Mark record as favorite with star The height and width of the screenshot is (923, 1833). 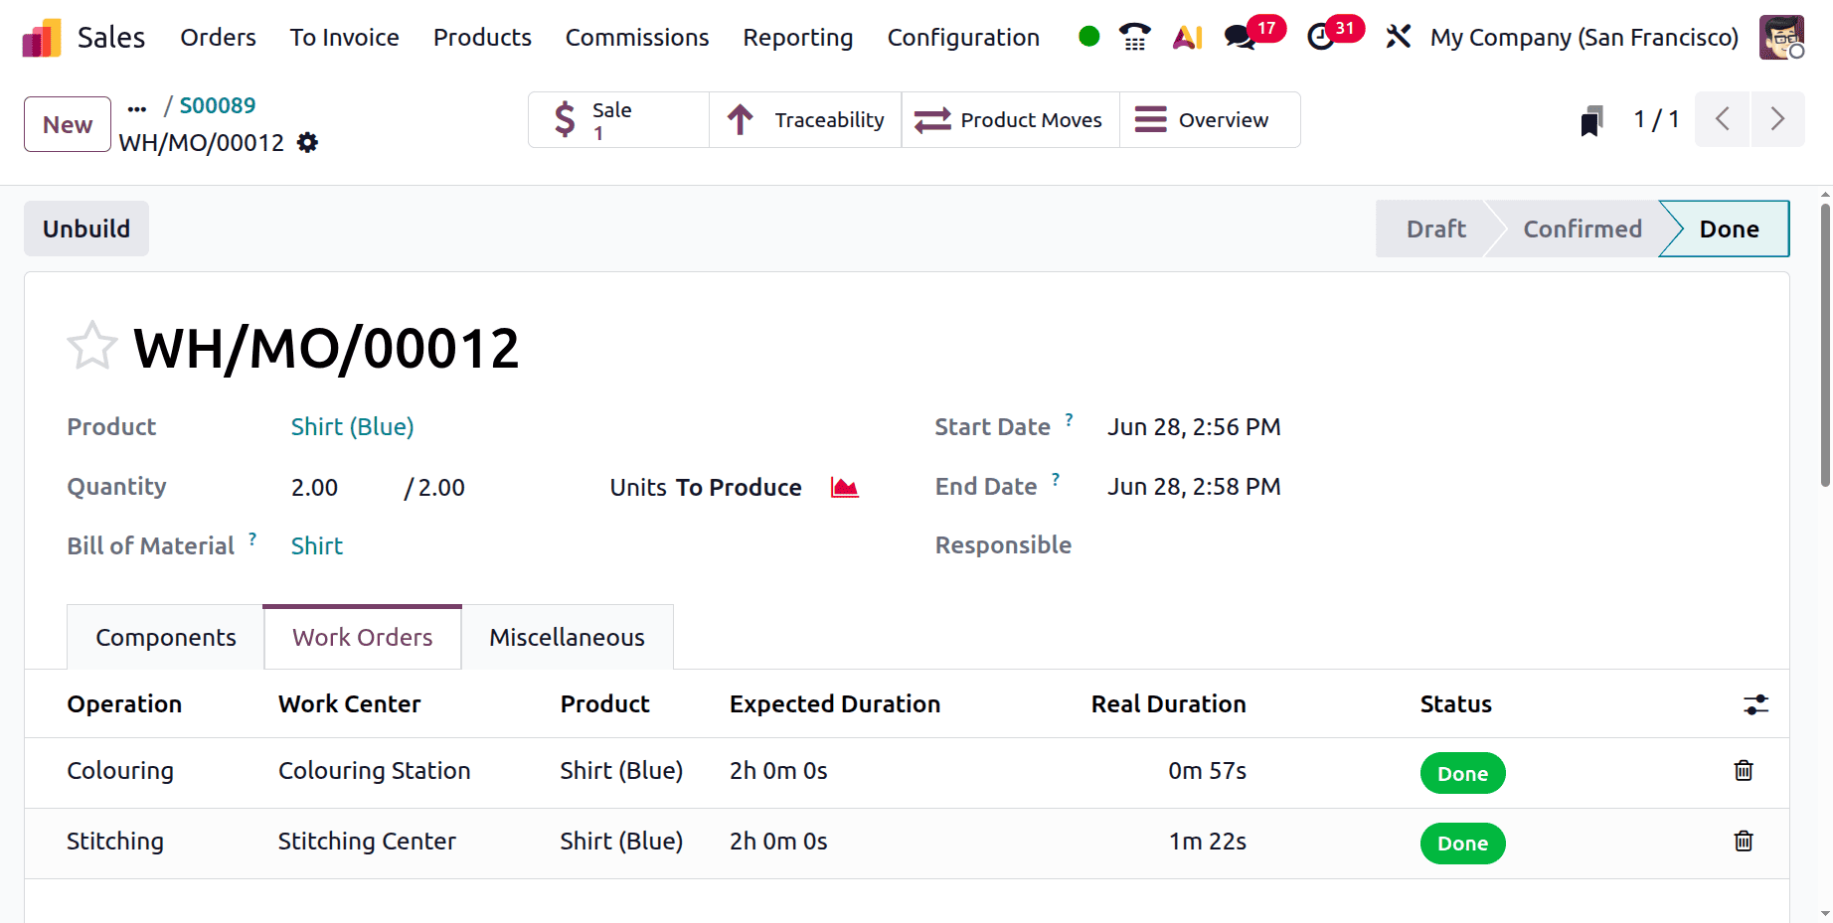(x=92, y=346)
